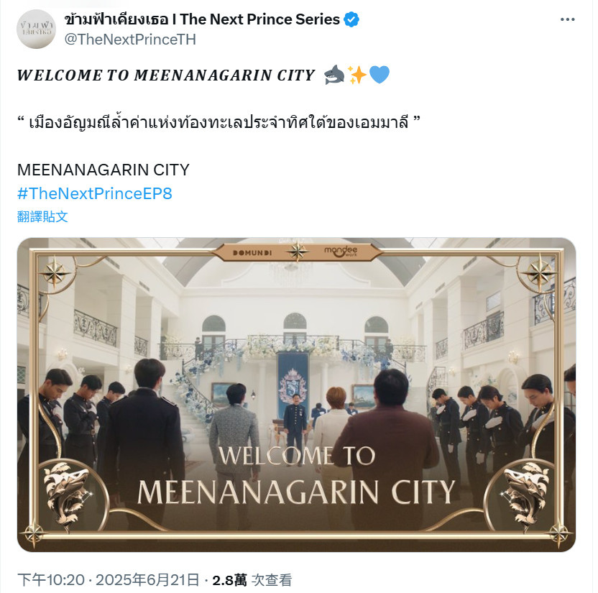Click the shark emoji in the post
This screenshot has height=593, width=598.
tap(334, 74)
